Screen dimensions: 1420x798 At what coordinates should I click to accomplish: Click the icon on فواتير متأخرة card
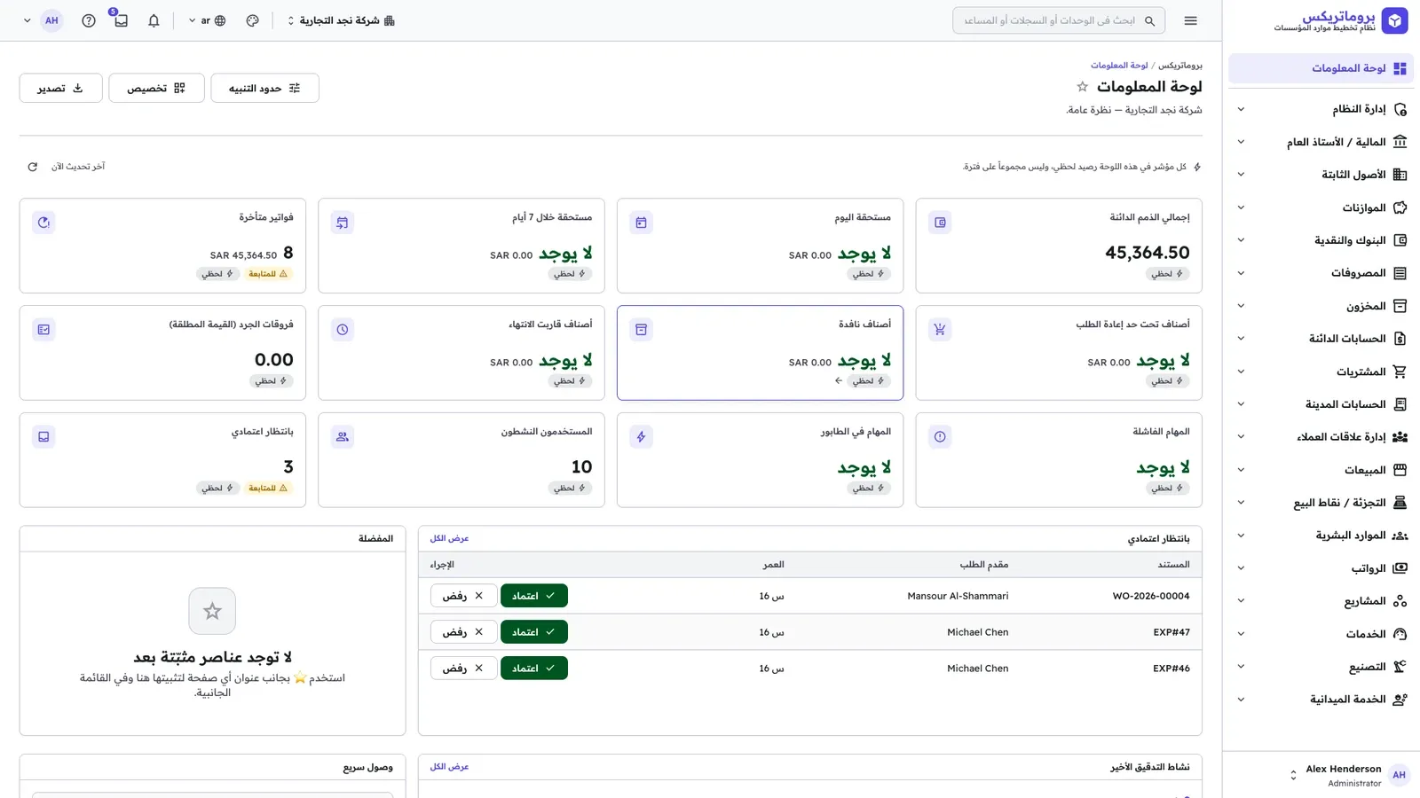43,223
